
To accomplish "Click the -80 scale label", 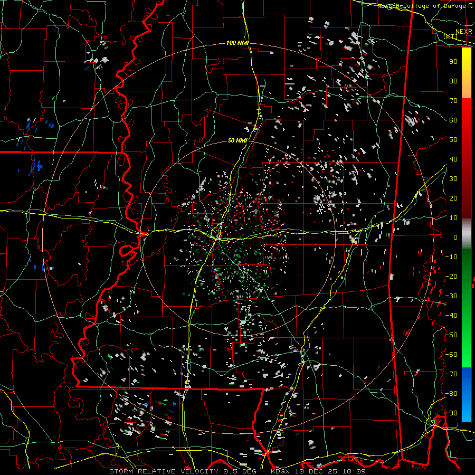I will point(451,394).
